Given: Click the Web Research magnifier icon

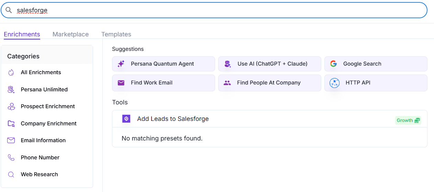Looking at the screenshot, I should coord(11,174).
